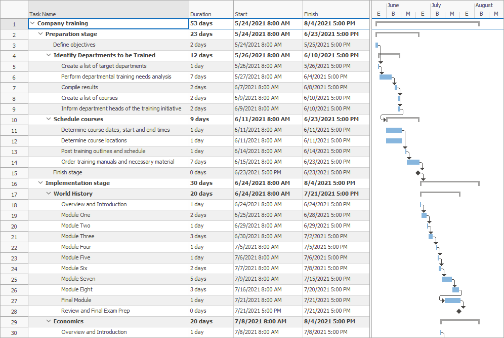Collapse the Preparation stage group
This screenshot has width=504, height=338.
(x=41, y=34)
